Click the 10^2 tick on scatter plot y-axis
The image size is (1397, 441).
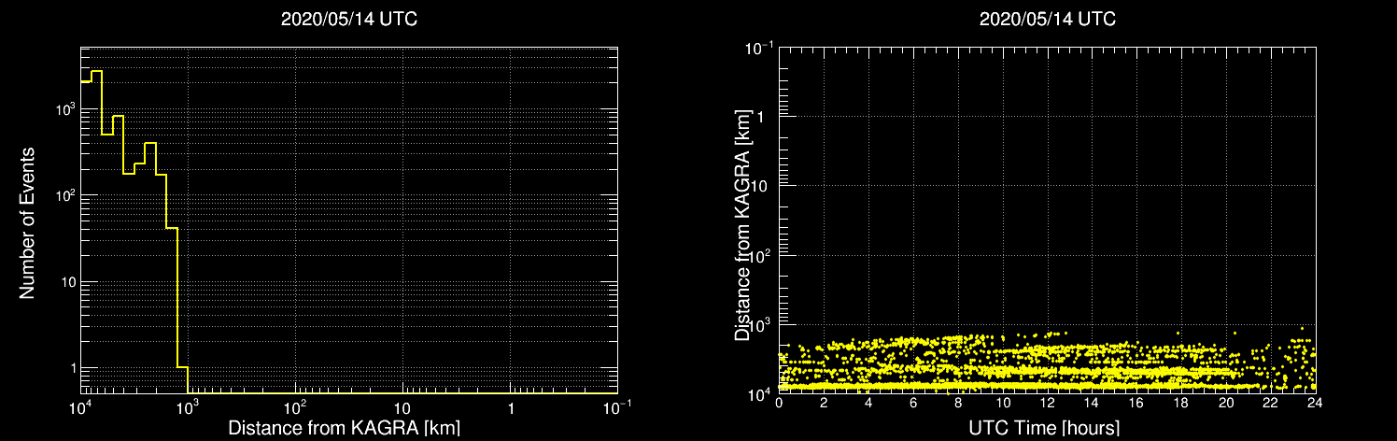tap(762, 254)
